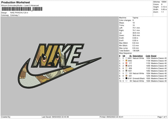Image resolution: width=168 pixels, height=119 pixels.
Task: Click 'Wilcom EmbroideryStudio – Level 3 Advanced' text
Action: (20, 6)
